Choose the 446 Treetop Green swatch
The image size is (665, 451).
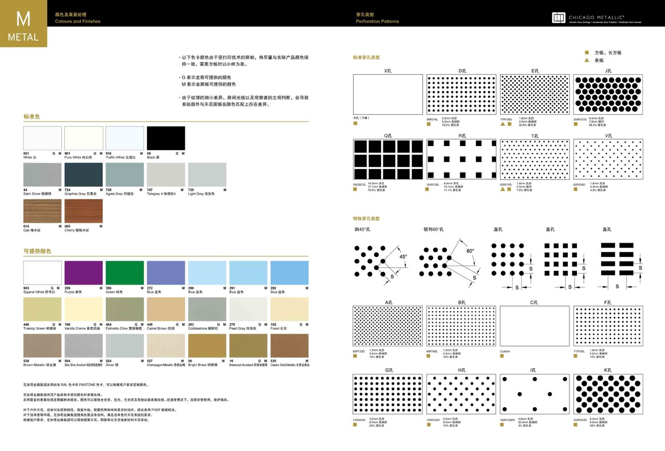pos(42,309)
